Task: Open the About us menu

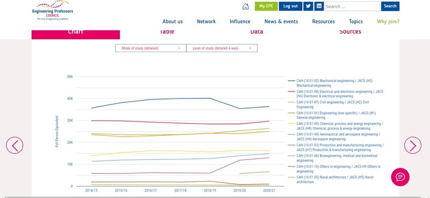Action: pyautogui.click(x=173, y=21)
